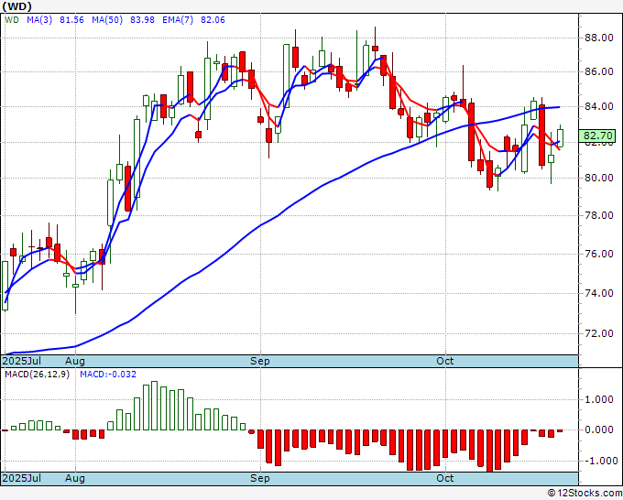Click the tallest green MACD histogram bar
Viewport: 623px width, 500px height.
coord(155,406)
